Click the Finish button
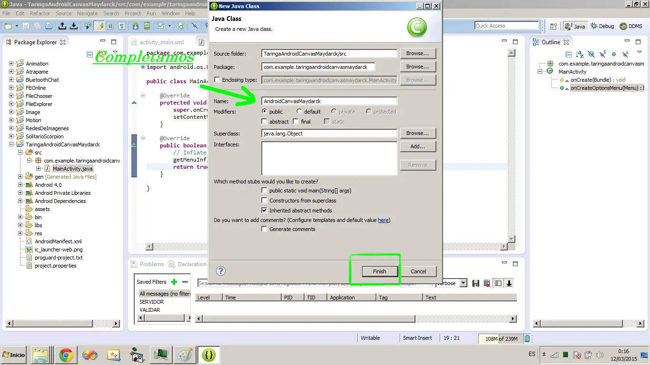 379,271
